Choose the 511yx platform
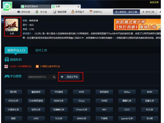 (81, 101)
